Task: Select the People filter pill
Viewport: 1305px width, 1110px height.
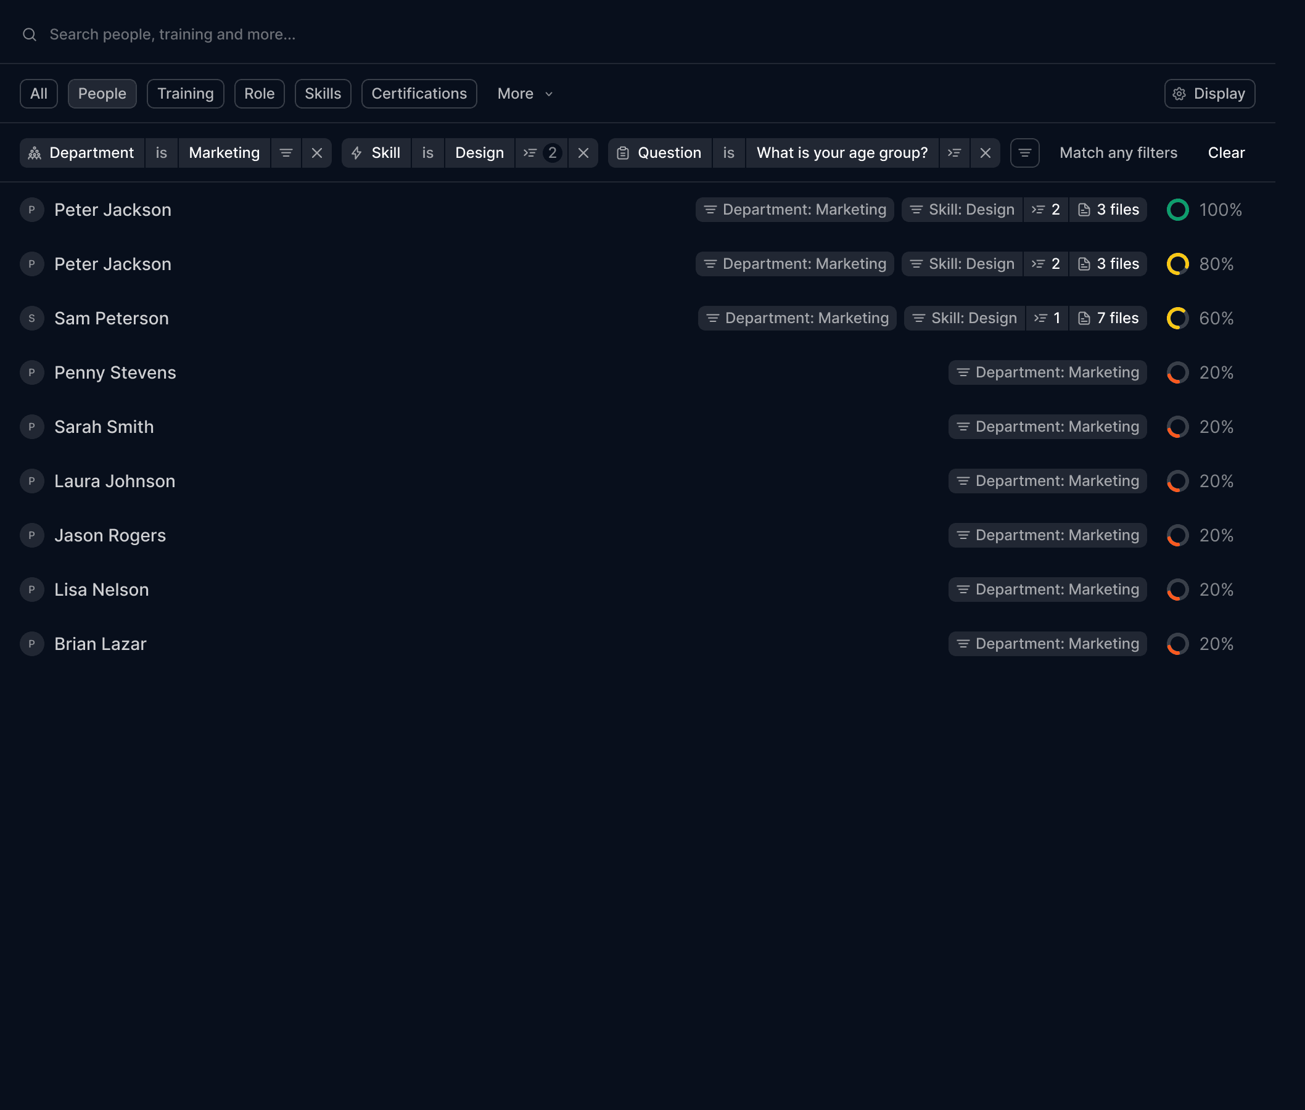Action: pyautogui.click(x=102, y=93)
